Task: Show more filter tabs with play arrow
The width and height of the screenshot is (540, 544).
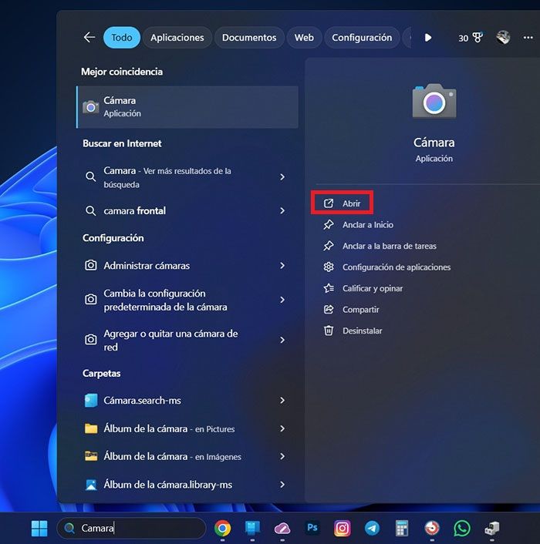Action: pyautogui.click(x=428, y=38)
